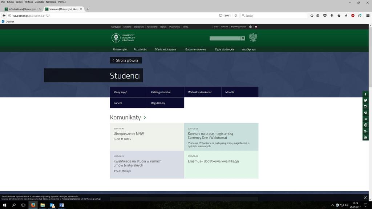
Task: Reset the 80% zoom indicator
Action: click(x=227, y=16)
